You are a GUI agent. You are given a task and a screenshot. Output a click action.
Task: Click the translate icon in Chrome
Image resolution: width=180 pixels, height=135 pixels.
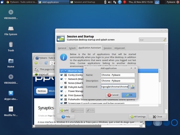(36, 69)
